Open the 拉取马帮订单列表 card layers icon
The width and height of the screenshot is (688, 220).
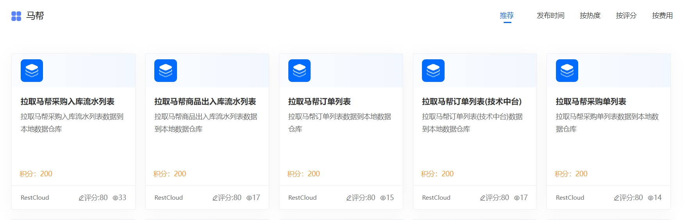point(299,71)
